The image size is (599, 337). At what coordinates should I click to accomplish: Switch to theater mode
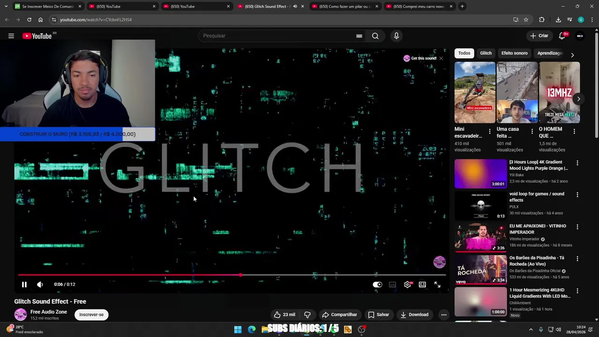click(x=422, y=285)
